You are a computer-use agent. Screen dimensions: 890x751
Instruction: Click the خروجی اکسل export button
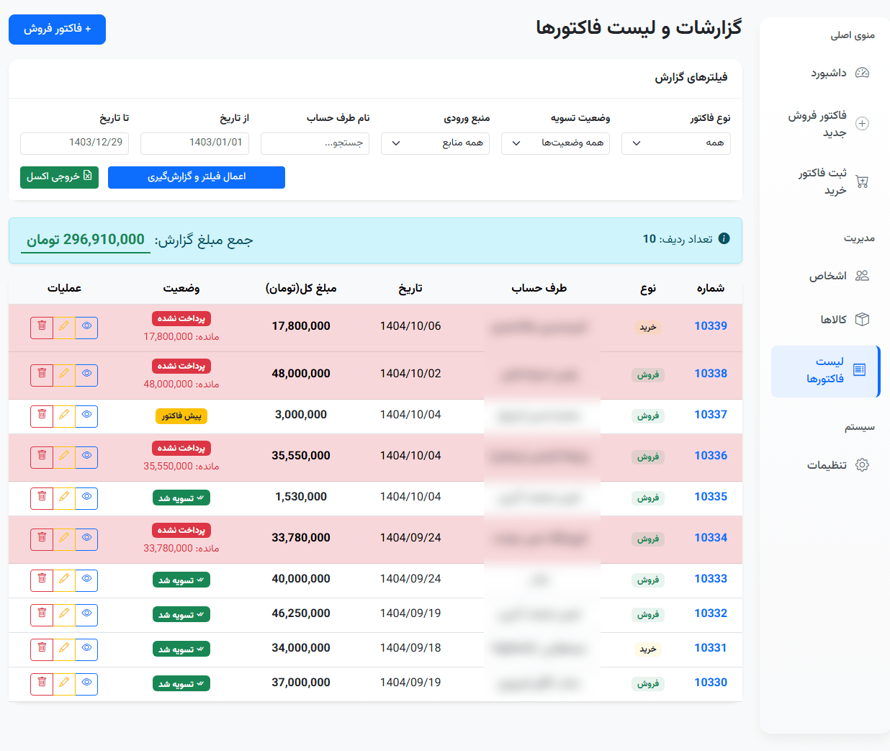59,177
